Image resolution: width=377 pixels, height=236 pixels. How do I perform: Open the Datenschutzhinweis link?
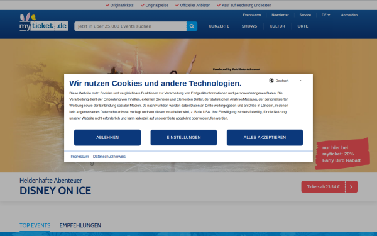point(109,157)
